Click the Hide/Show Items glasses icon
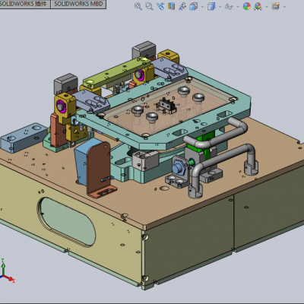The image size is (304, 304). [x=229, y=6]
